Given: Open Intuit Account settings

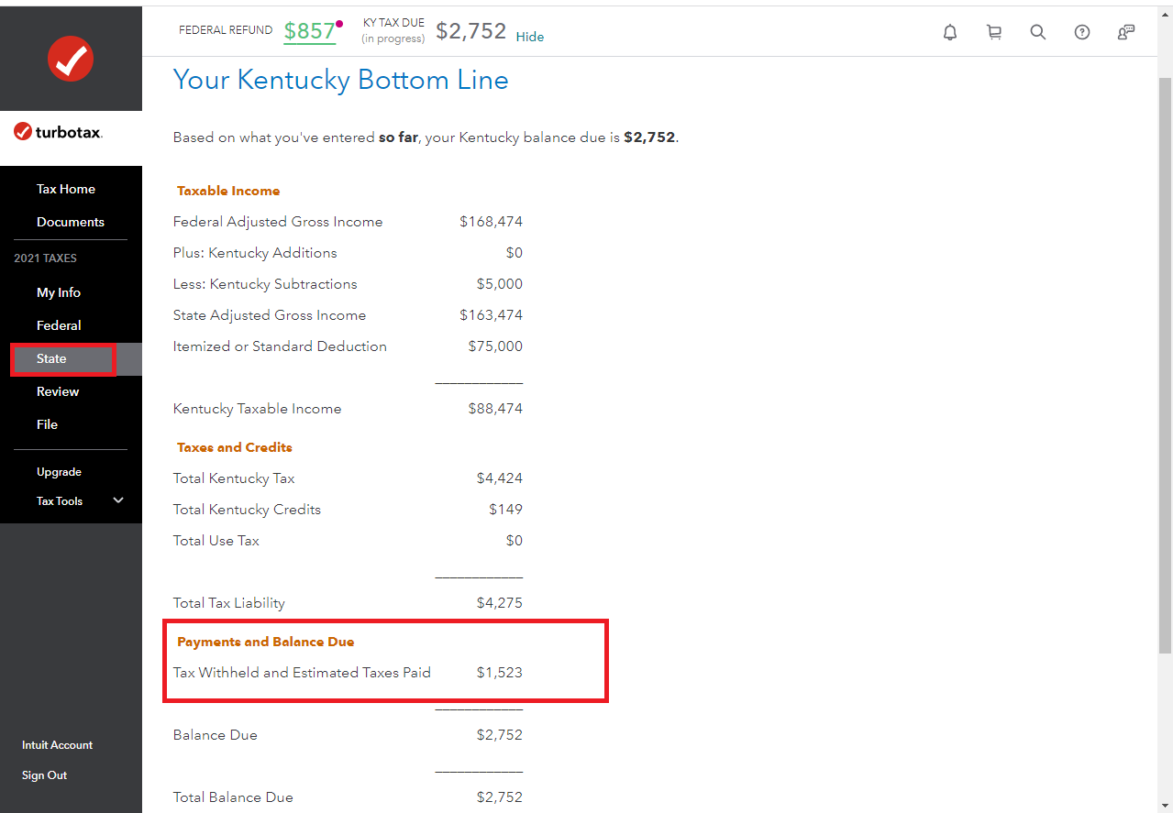Looking at the screenshot, I should click(57, 745).
